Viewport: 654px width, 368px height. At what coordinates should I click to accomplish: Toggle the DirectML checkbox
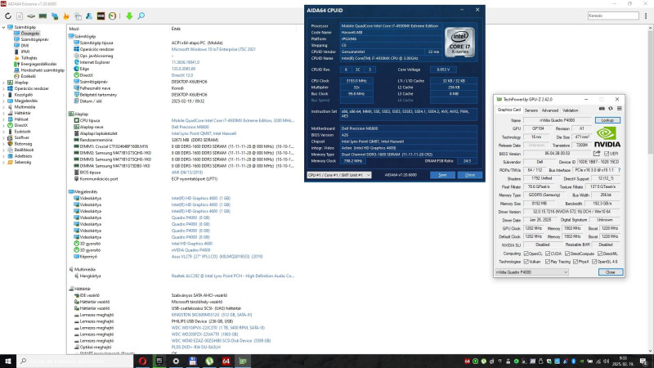coord(600,254)
